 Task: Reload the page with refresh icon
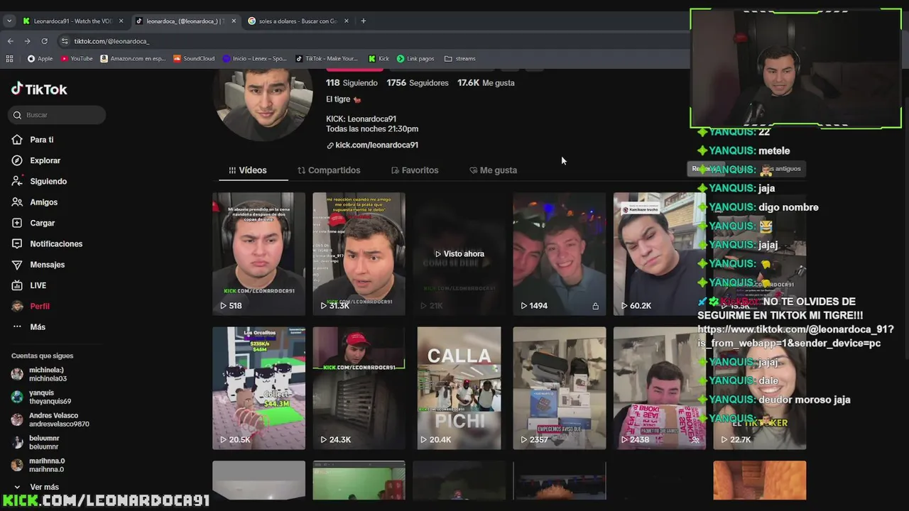[44, 41]
